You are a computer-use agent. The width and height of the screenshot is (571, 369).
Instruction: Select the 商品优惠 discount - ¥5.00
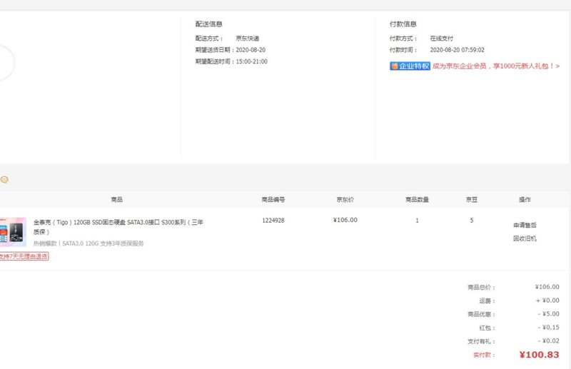tap(549, 314)
